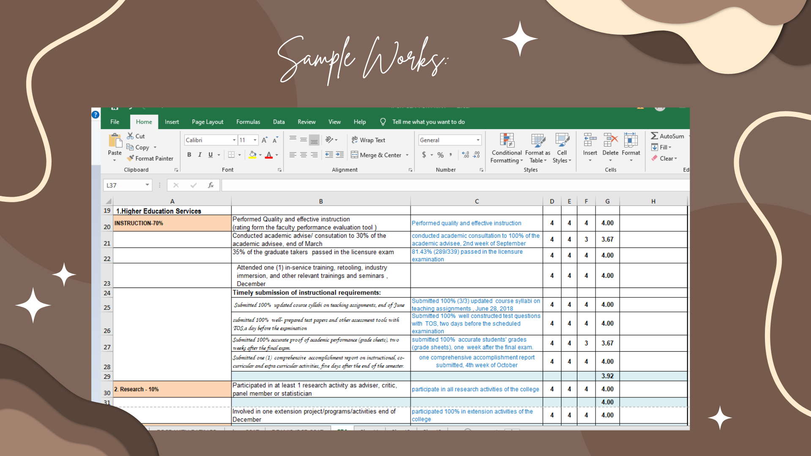Switch to the View tab
Image resolution: width=811 pixels, height=456 pixels.
pyautogui.click(x=335, y=122)
